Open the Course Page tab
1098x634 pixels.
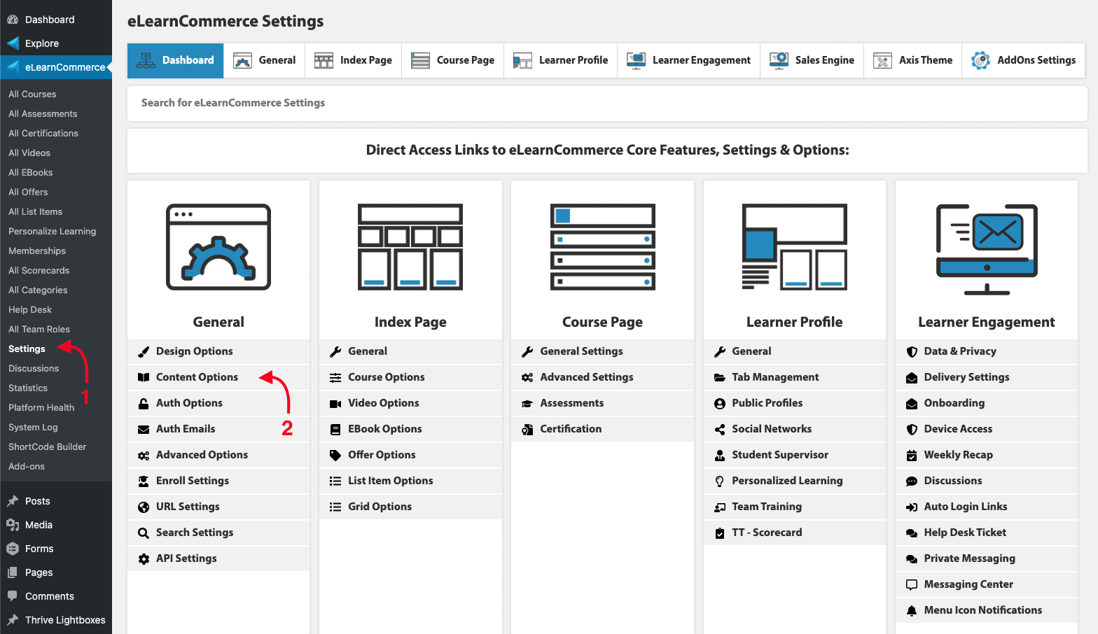(453, 60)
